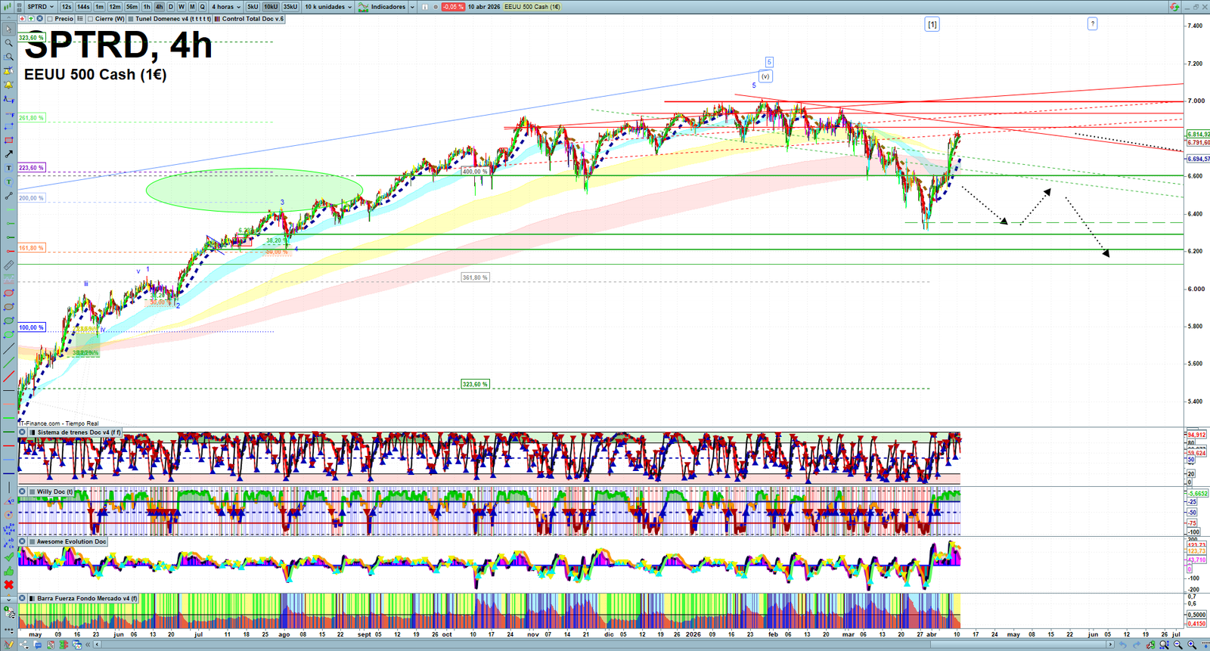Screen dimensions: 1210x651
Task: Toggle Willy Doc (t) indicator checkbox
Action: tap(32, 492)
